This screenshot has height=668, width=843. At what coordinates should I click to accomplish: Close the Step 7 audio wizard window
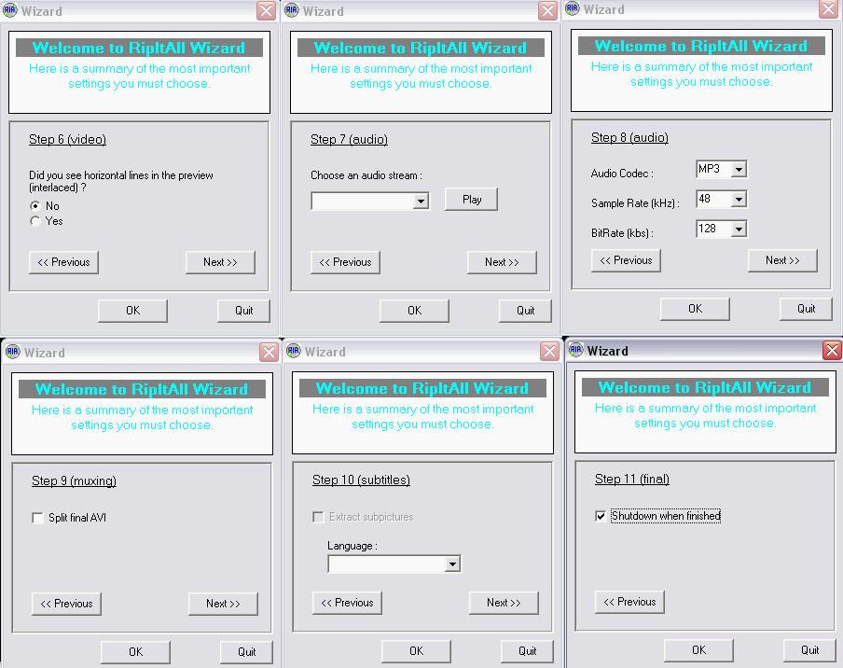tap(547, 11)
